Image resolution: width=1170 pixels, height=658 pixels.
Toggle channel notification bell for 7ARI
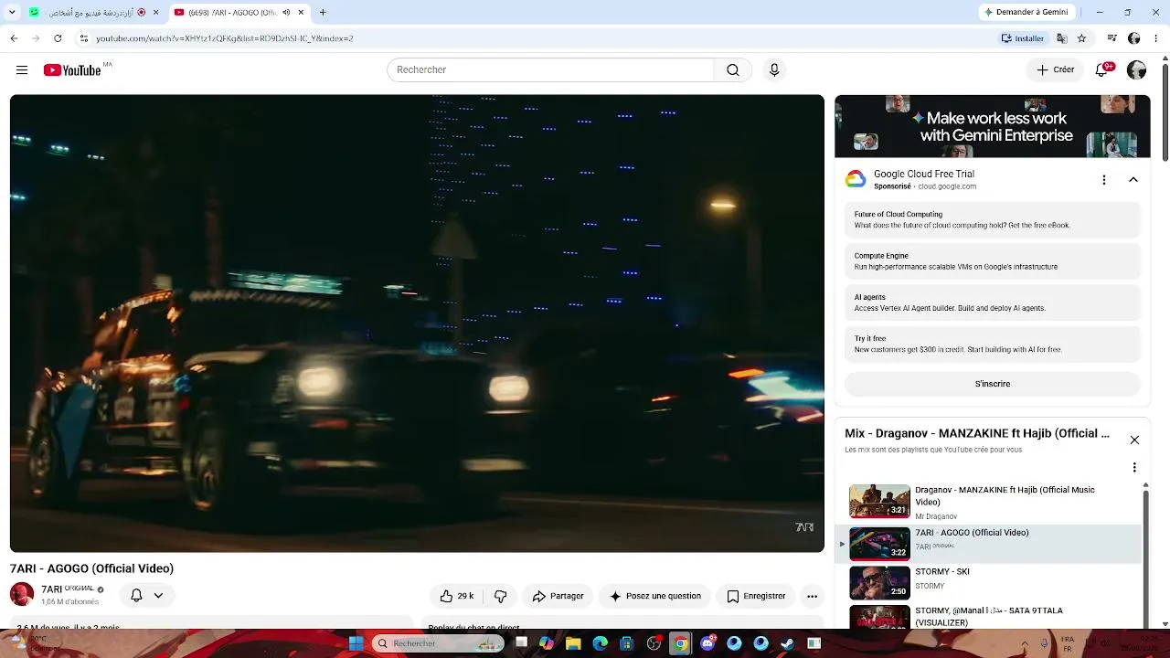click(146, 595)
